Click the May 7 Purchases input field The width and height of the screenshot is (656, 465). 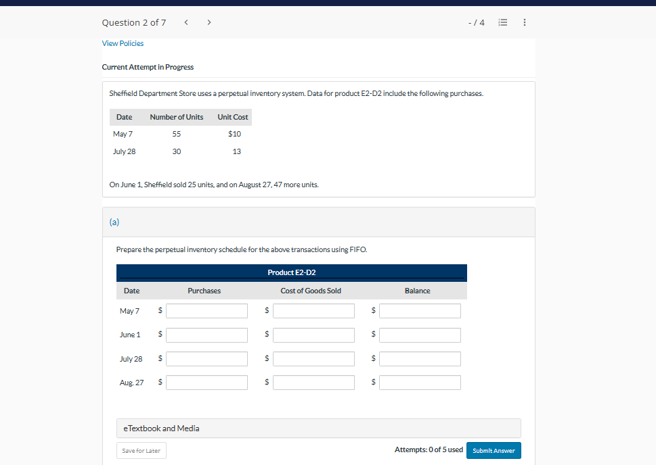206,310
